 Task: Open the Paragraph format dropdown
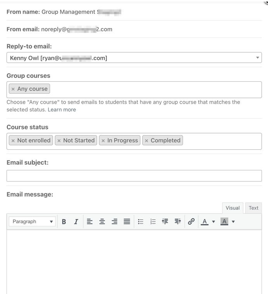click(x=33, y=222)
